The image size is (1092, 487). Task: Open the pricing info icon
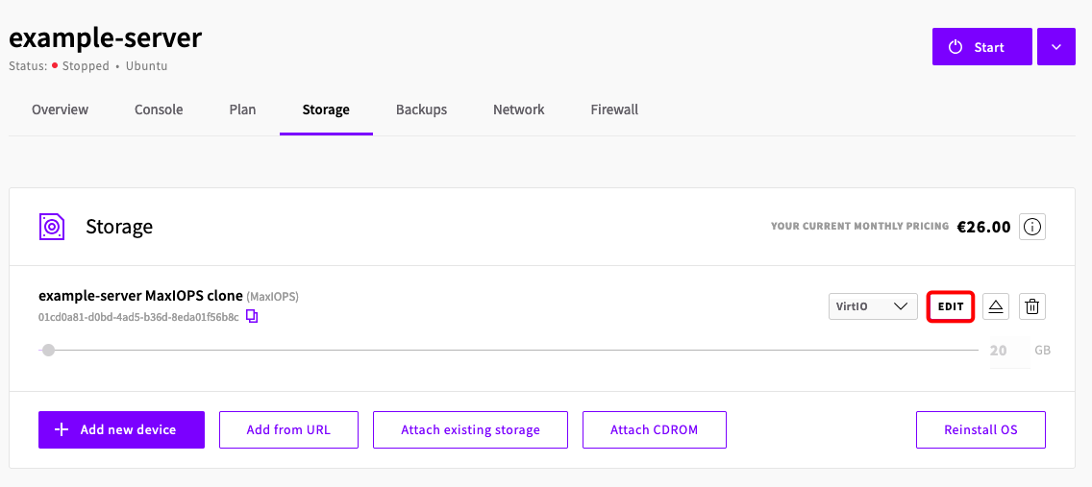1032,226
